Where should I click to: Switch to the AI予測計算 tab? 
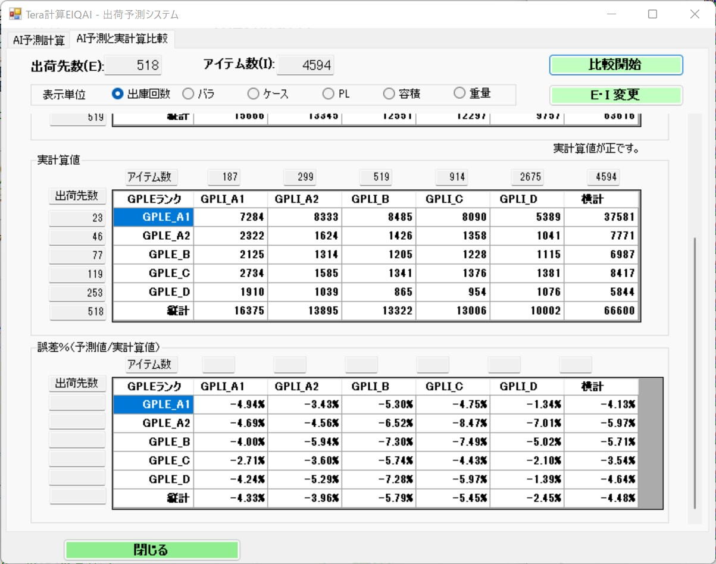pos(39,40)
